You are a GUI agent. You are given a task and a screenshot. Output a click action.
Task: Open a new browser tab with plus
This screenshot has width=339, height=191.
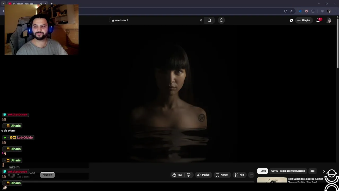coord(51,4)
